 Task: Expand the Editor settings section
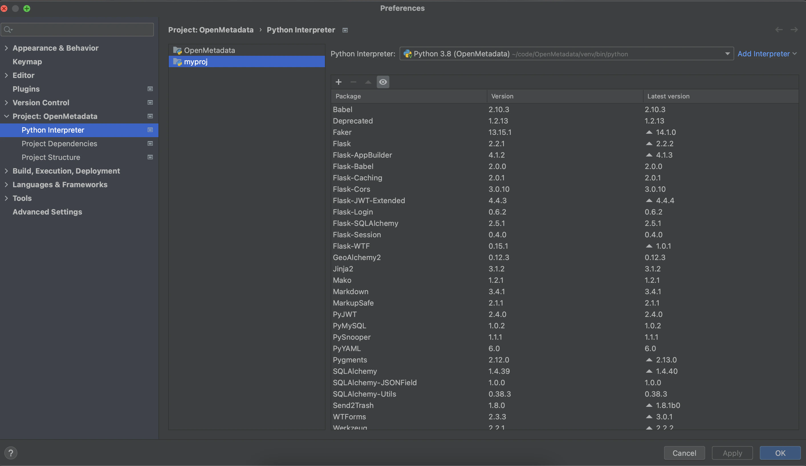6,75
